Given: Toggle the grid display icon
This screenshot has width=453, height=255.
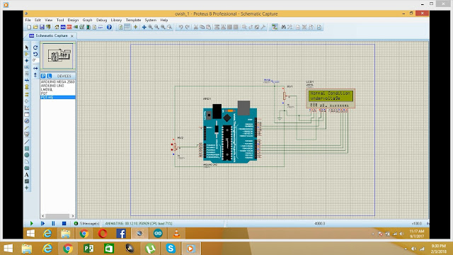Looking at the screenshot, I should [x=127, y=27].
